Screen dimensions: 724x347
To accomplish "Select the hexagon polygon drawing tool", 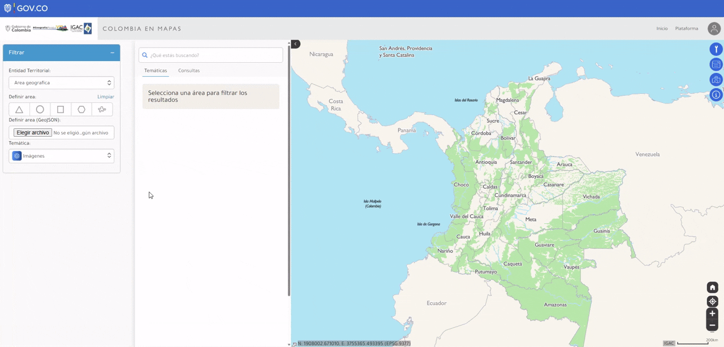I will click(81, 110).
